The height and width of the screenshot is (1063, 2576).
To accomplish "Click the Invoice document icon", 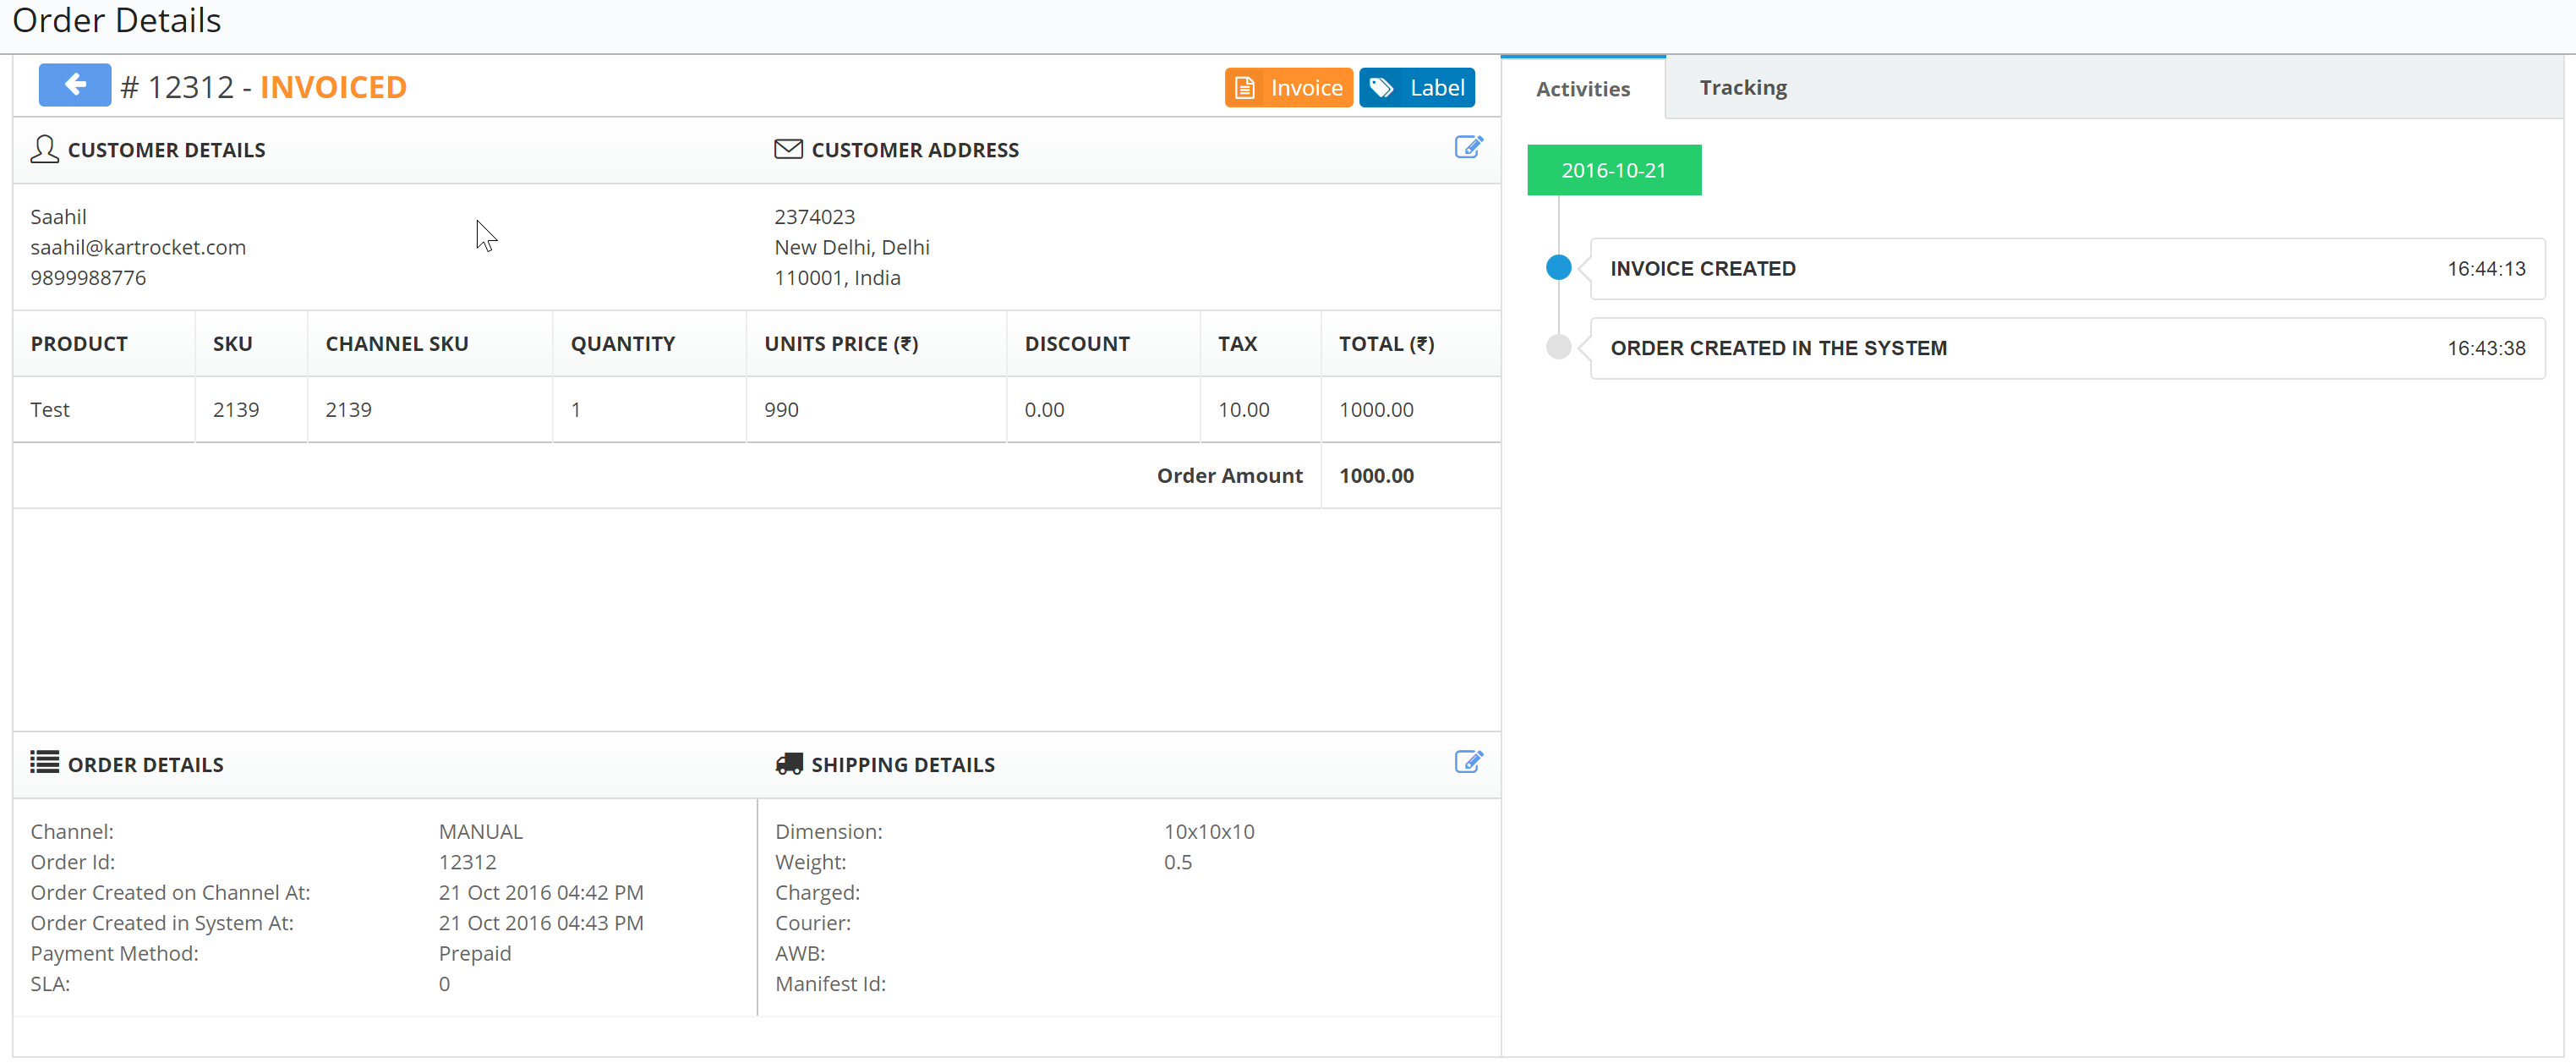I will click(x=1244, y=88).
